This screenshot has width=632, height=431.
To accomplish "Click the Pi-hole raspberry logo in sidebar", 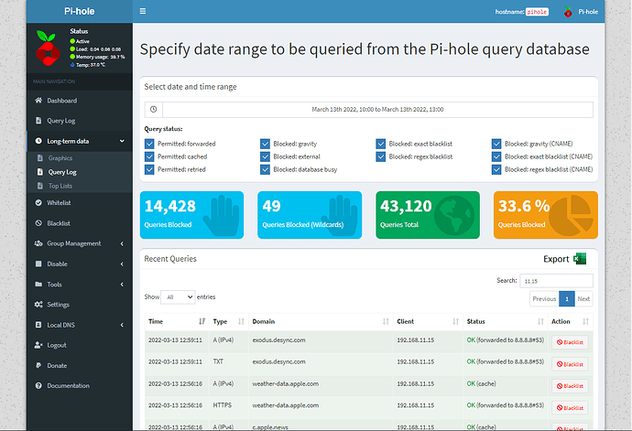I will 48,48.
